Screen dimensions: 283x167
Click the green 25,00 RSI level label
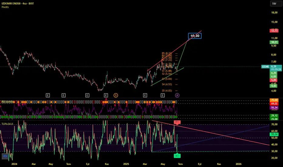pyautogui.click(x=274, y=119)
